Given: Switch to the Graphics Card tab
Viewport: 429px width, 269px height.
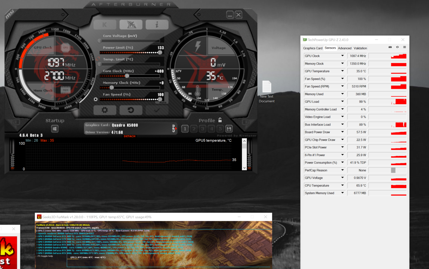Looking at the screenshot, I should [x=313, y=48].
